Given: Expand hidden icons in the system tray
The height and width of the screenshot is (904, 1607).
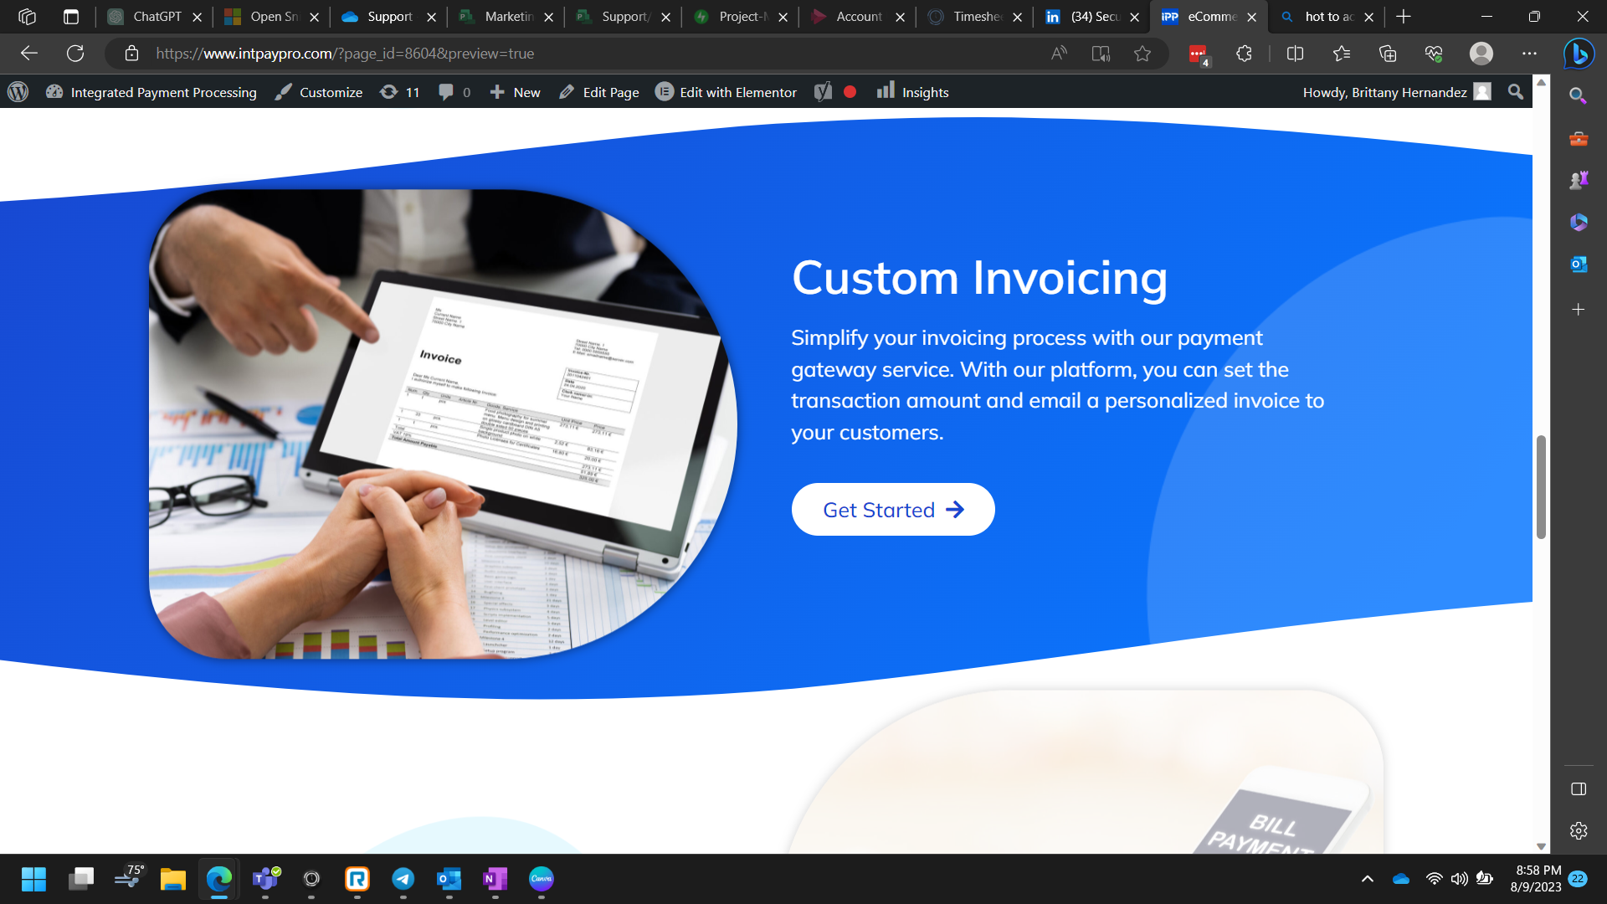Looking at the screenshot, I should [1368, 880].
